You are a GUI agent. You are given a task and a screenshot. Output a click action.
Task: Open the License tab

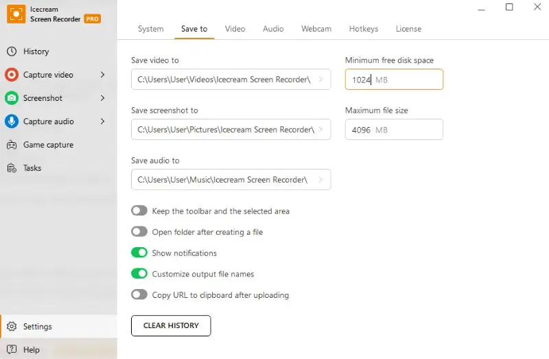coord(408,29)
